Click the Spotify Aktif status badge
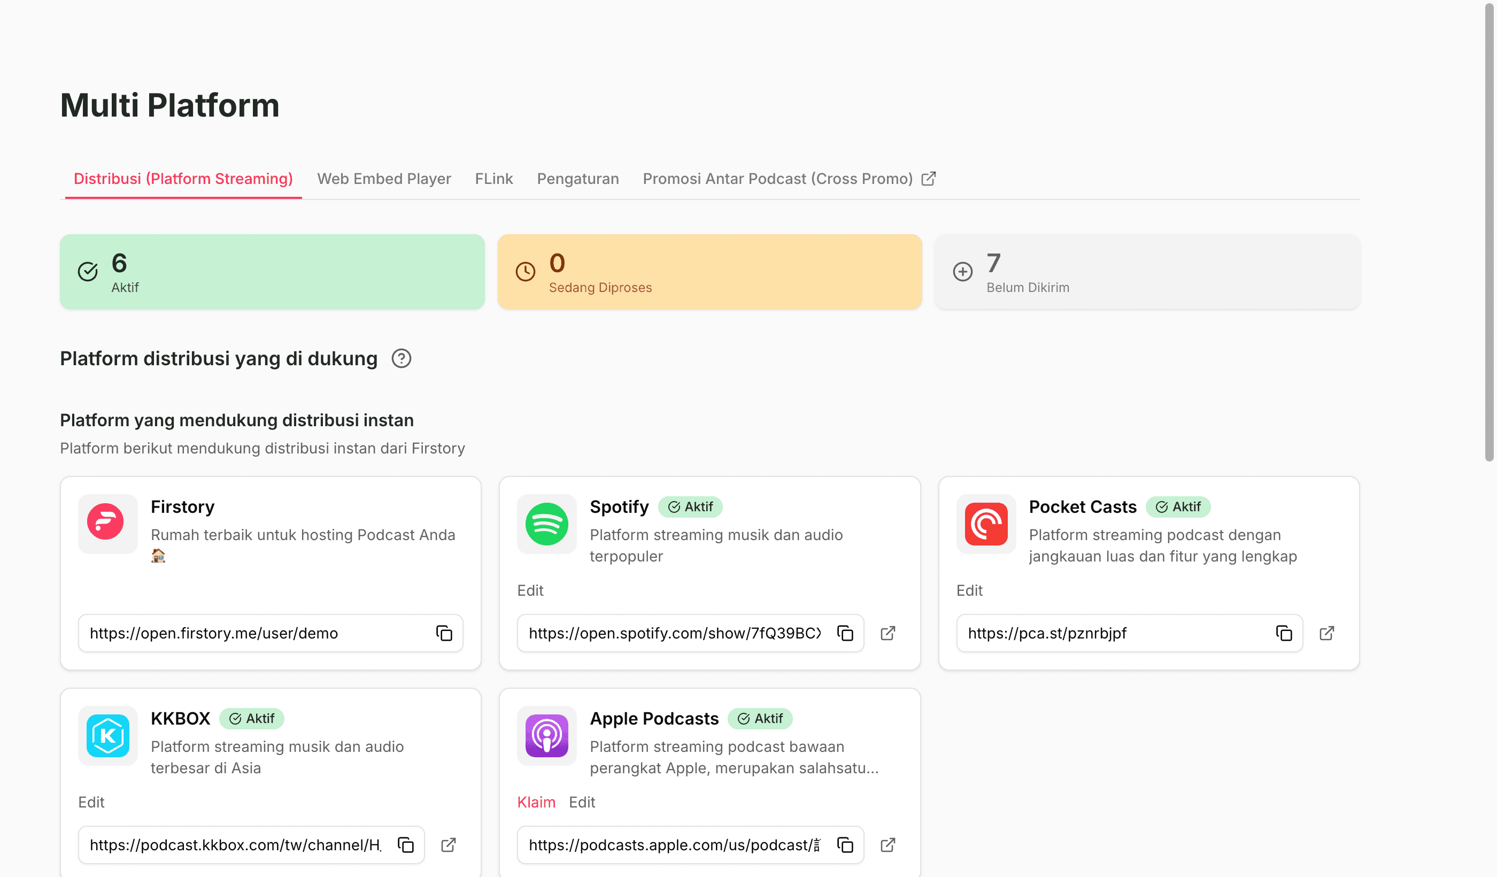 pos(690,507)
